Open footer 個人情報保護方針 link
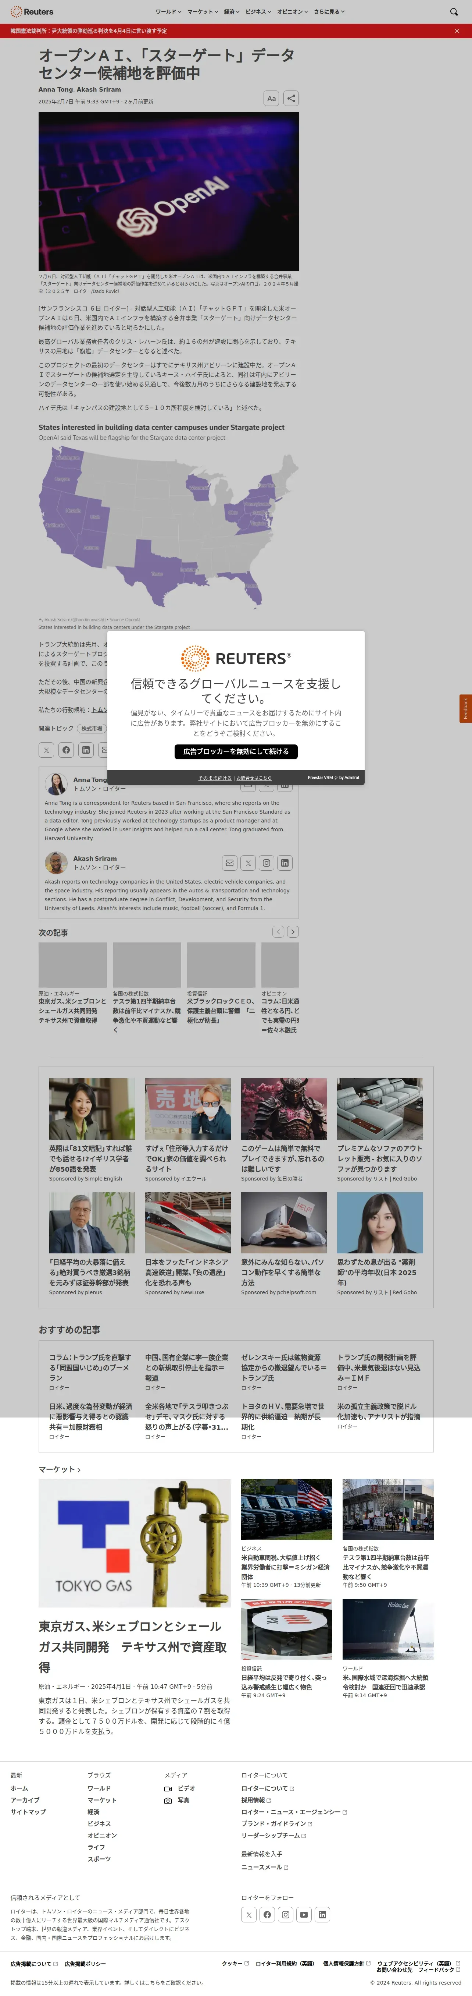The width and height of the screenshot is (472, 1996). click(347, 1964)
